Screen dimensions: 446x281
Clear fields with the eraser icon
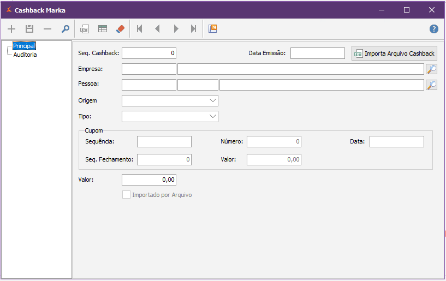[x=120, y=29]
